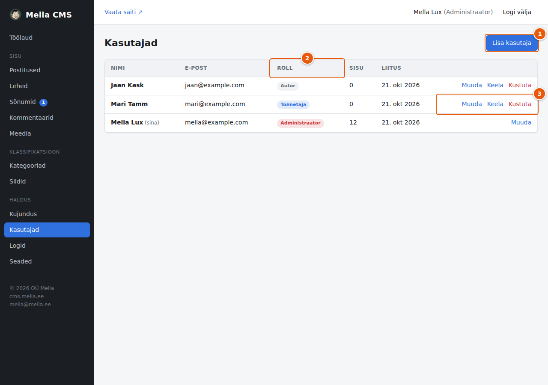
Task: Go to Postitused in the sidebar
Action: (x=47, y=70)
